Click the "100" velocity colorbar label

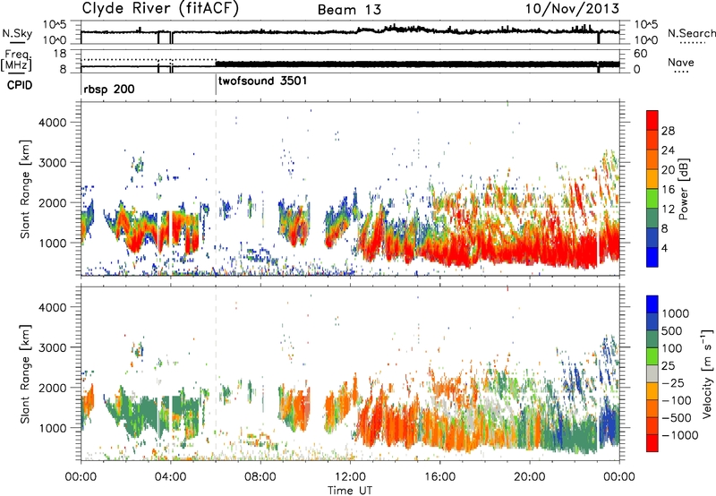pyautogui.click(x=672, y=348)
